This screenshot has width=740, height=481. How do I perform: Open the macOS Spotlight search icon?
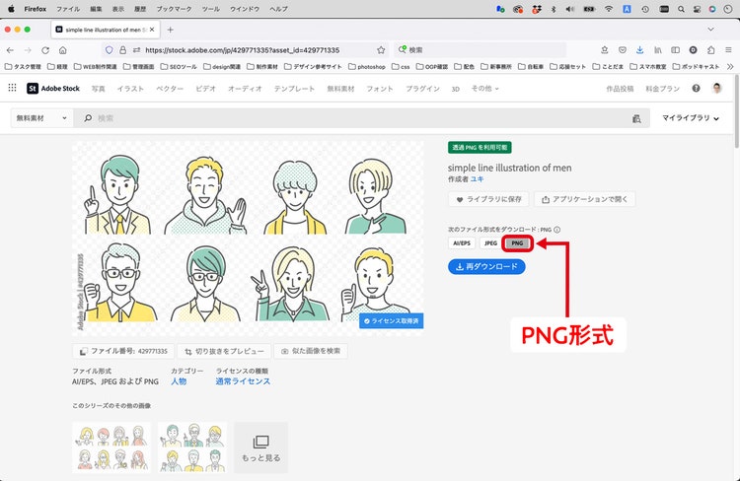pyautogui.click(x=681, y=9)
